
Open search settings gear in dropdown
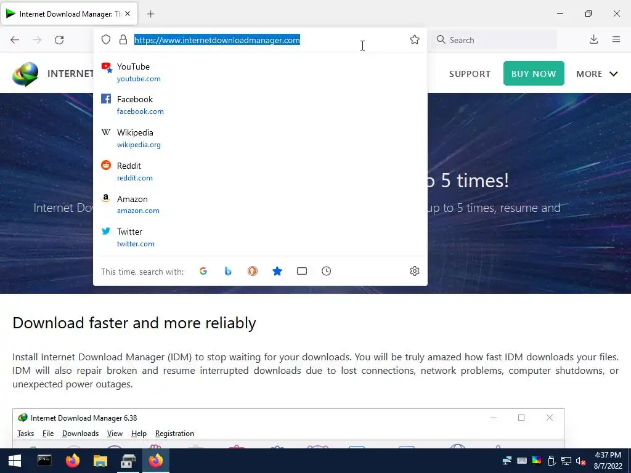415,271
